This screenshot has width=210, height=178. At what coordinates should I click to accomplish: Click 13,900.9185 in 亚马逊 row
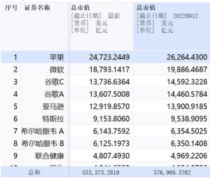[x=187, y=106]
